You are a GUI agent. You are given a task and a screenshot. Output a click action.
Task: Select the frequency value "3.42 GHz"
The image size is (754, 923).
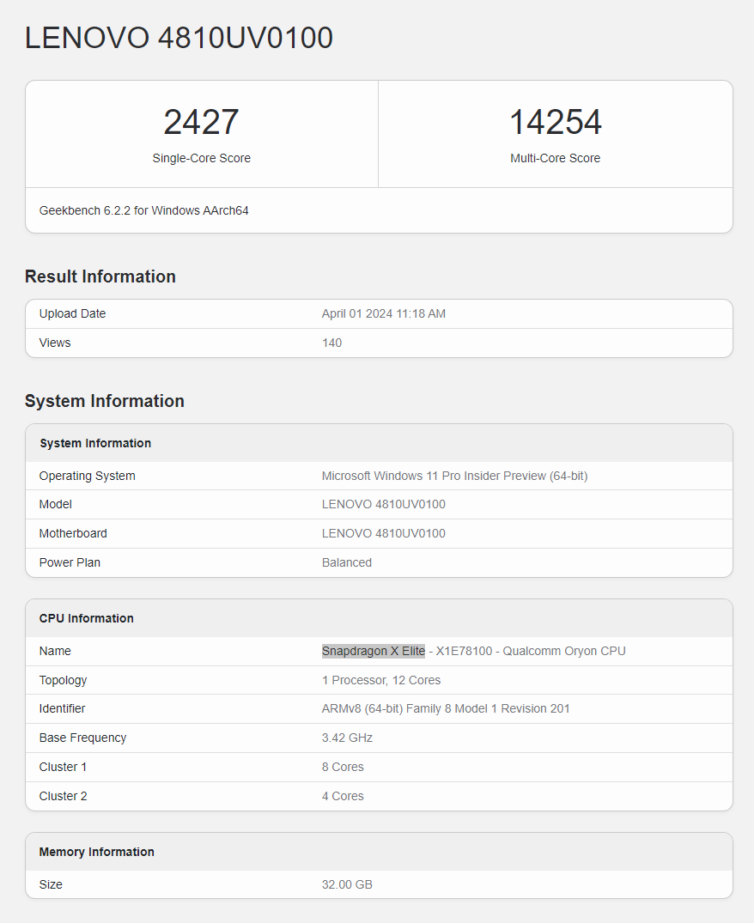[x=347, y=738]
